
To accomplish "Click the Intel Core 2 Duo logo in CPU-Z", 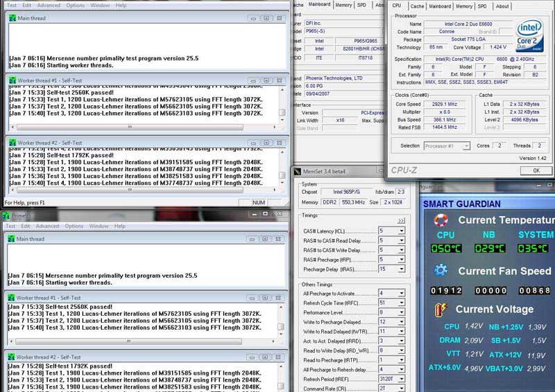I will point(529,35).
